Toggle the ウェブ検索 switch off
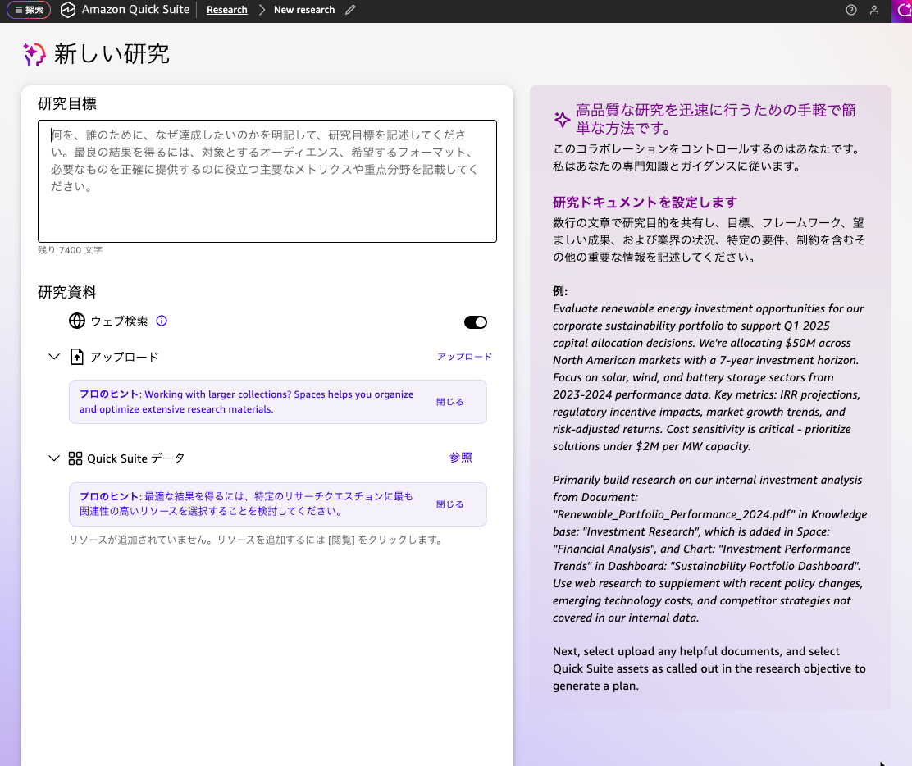The width and height of the screenshot is (912, 766). tap(475, 322)
